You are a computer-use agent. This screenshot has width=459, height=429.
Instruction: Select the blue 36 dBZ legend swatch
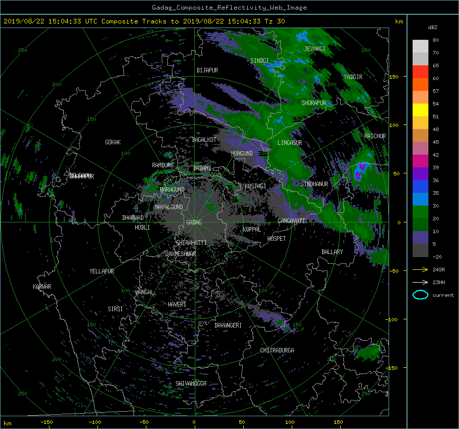[x=420, y=187]
